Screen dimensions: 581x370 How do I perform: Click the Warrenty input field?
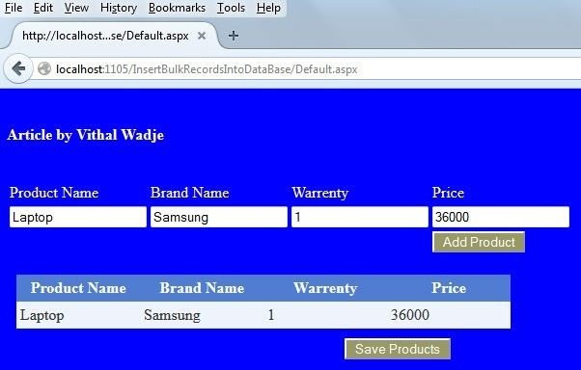click(x=360, y=217)
